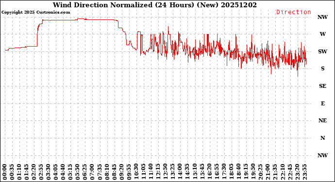Screen dimensions: 335x182
Task: Click the 01:10 time label
Action: coord(19,172)
